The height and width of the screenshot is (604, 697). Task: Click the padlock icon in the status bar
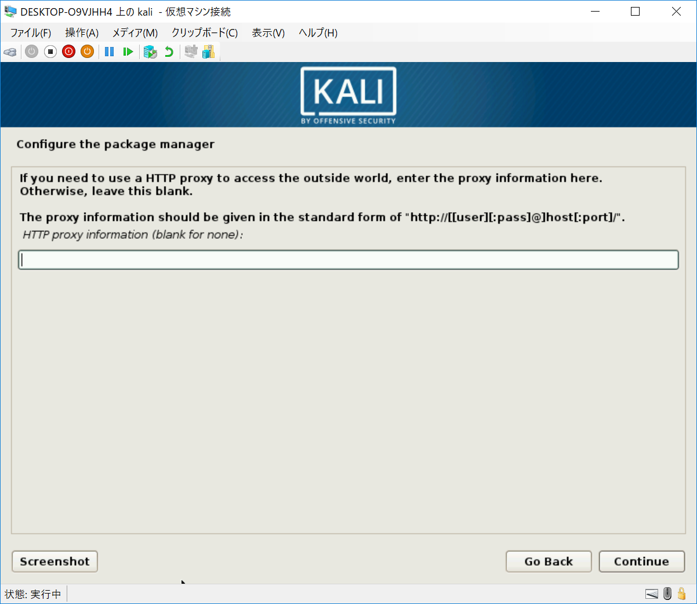point(682,594)
